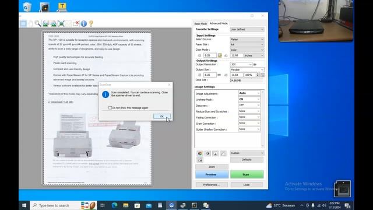Open the Output Resolution dropdown
373x210 pixels.
coord(241,65)
